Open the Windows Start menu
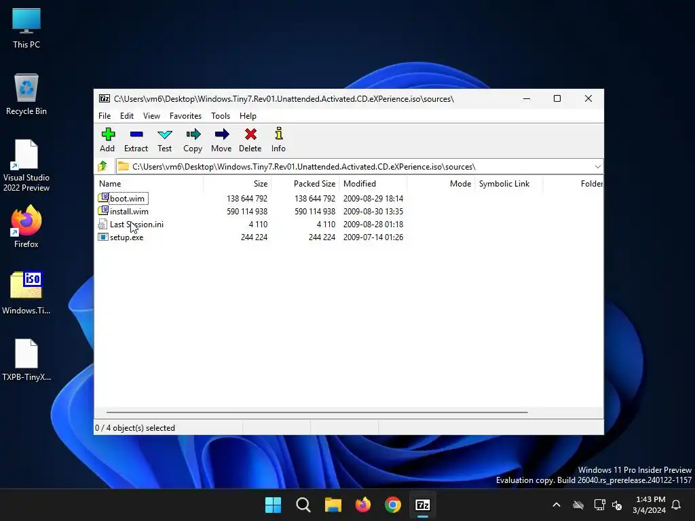This screenshot has width=695, height=521. tap(273, 505)
